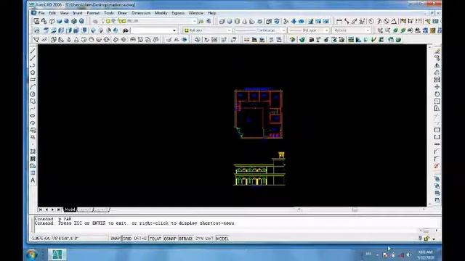Screen dimensions: 465x261
Task: Toggle DYN dynamic input in status bar
Action: pos(199,239)
